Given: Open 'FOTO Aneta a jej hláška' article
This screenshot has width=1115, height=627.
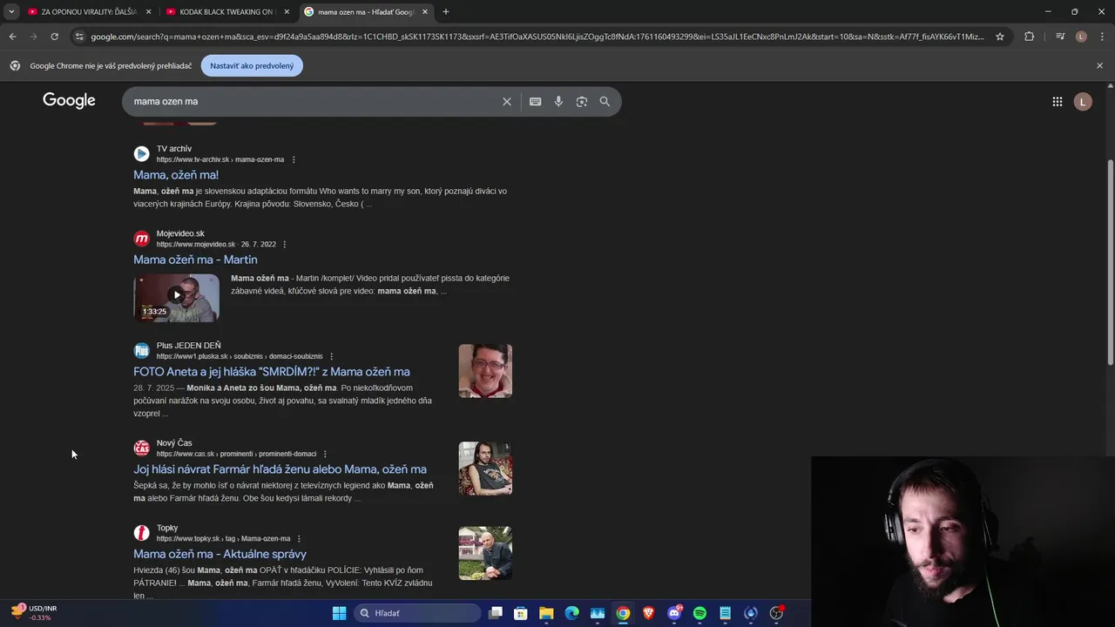Looking at the screenshot, I should [272, 372].
